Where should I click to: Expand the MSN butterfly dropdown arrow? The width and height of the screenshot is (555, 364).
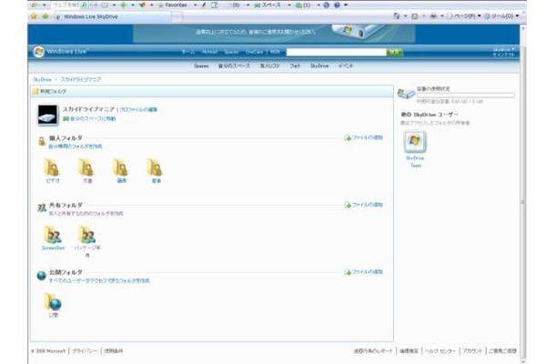pyautogui.click(x=152, y=5)
